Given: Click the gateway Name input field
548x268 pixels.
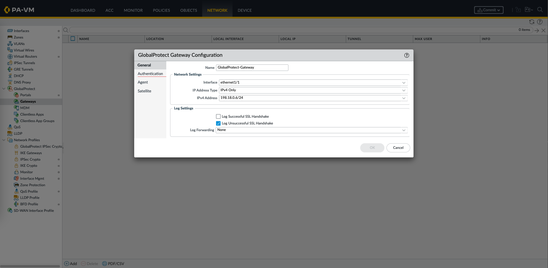Looking at the screenshot, I should point(252,68).
